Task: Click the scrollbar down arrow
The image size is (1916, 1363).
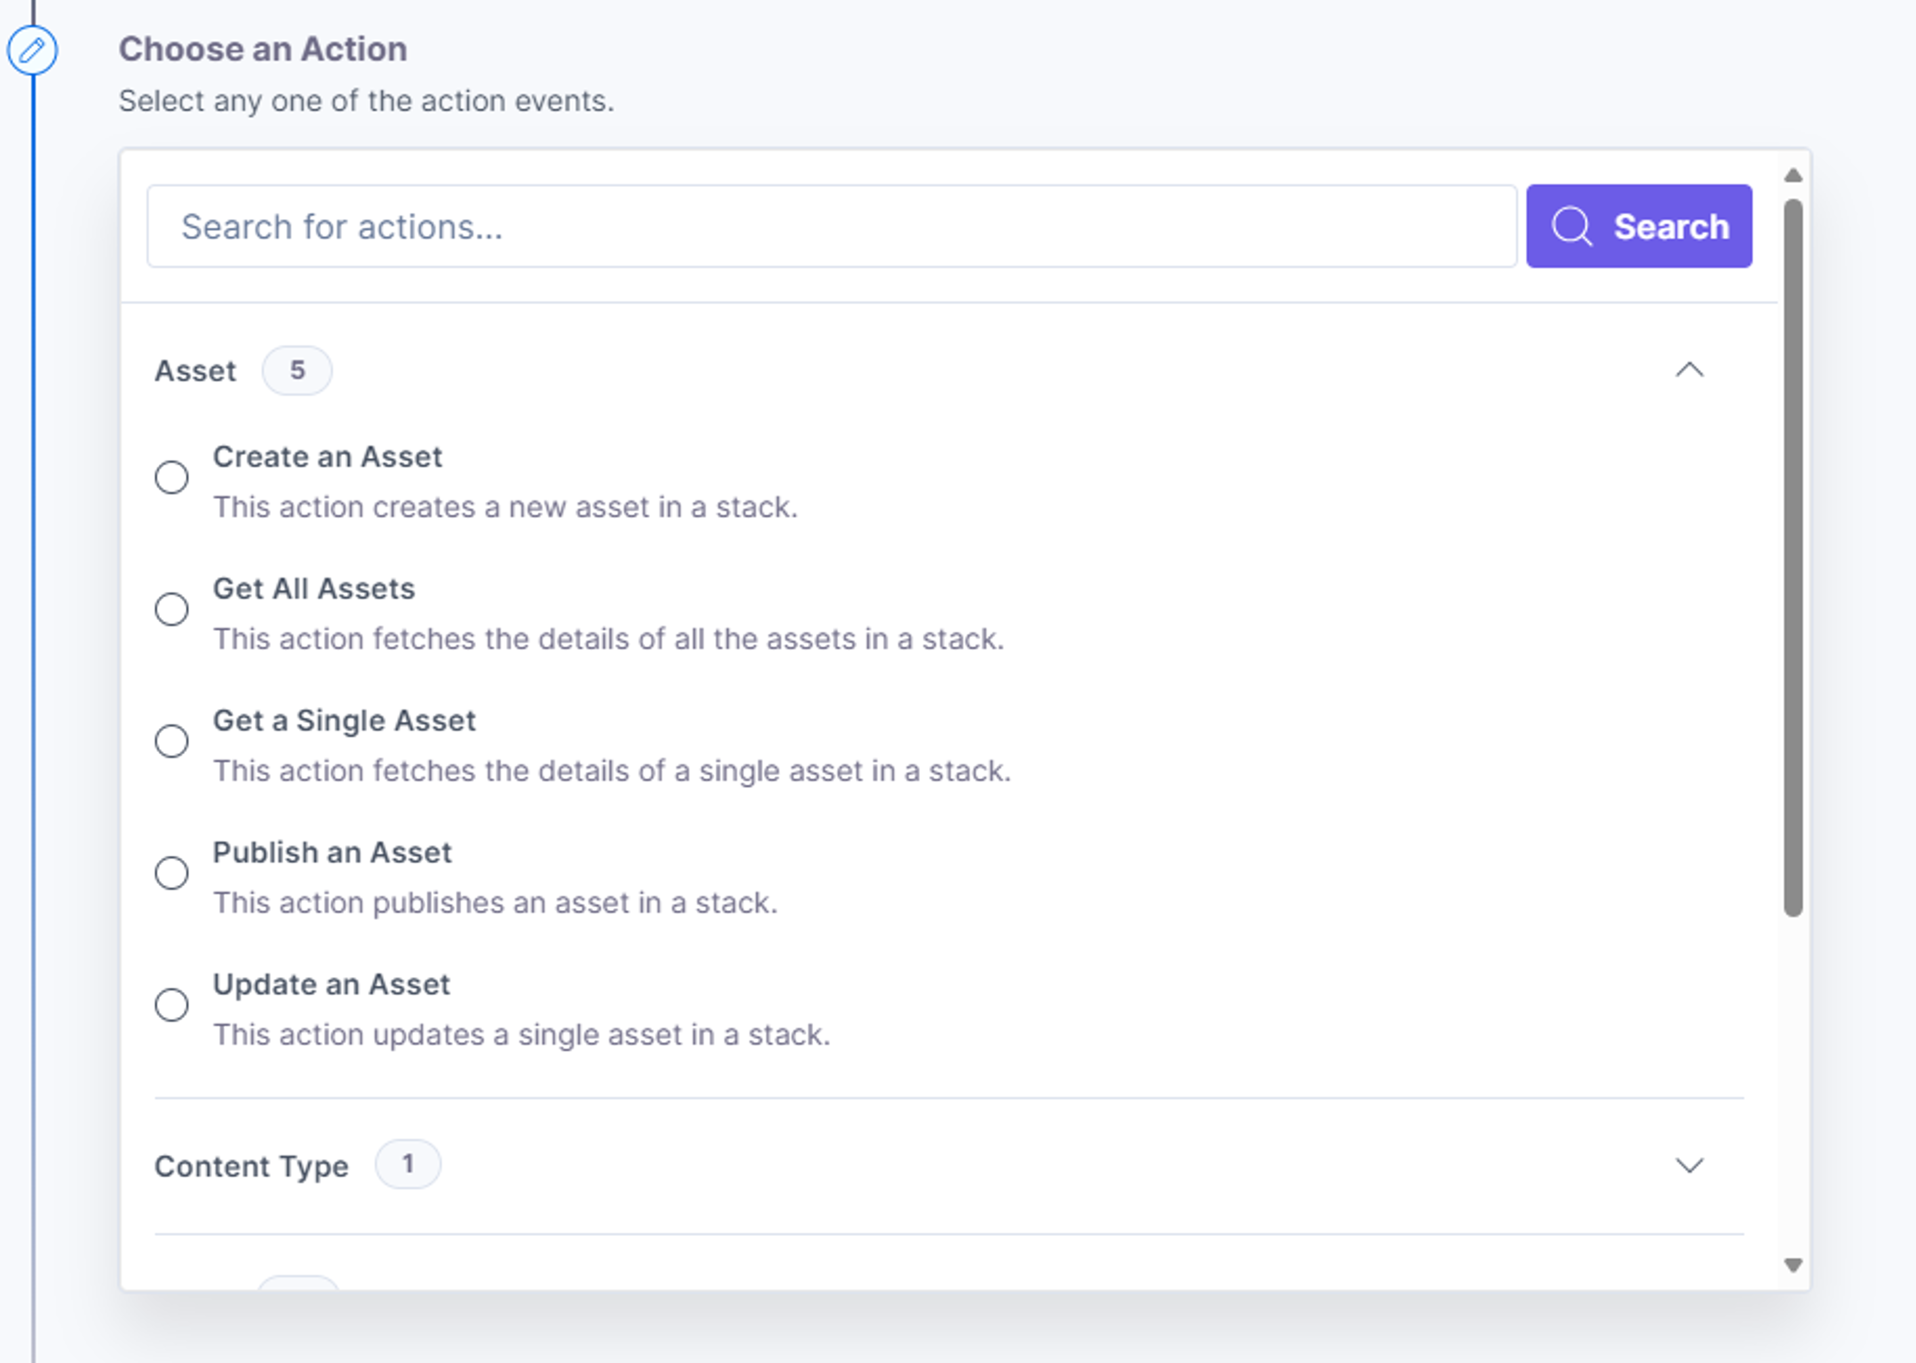Action: (x=1793, y=1265)
